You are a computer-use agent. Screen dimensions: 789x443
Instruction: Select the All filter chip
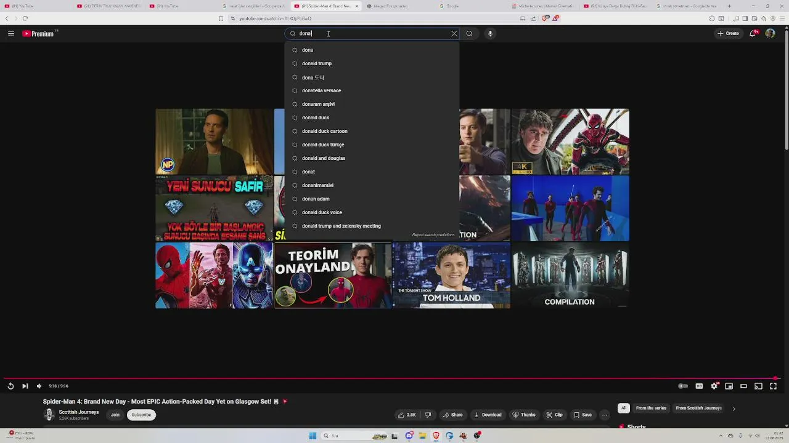tap(624, 408)
